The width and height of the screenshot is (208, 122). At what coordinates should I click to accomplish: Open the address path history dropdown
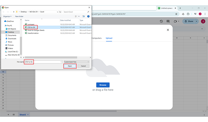point(57,12)
